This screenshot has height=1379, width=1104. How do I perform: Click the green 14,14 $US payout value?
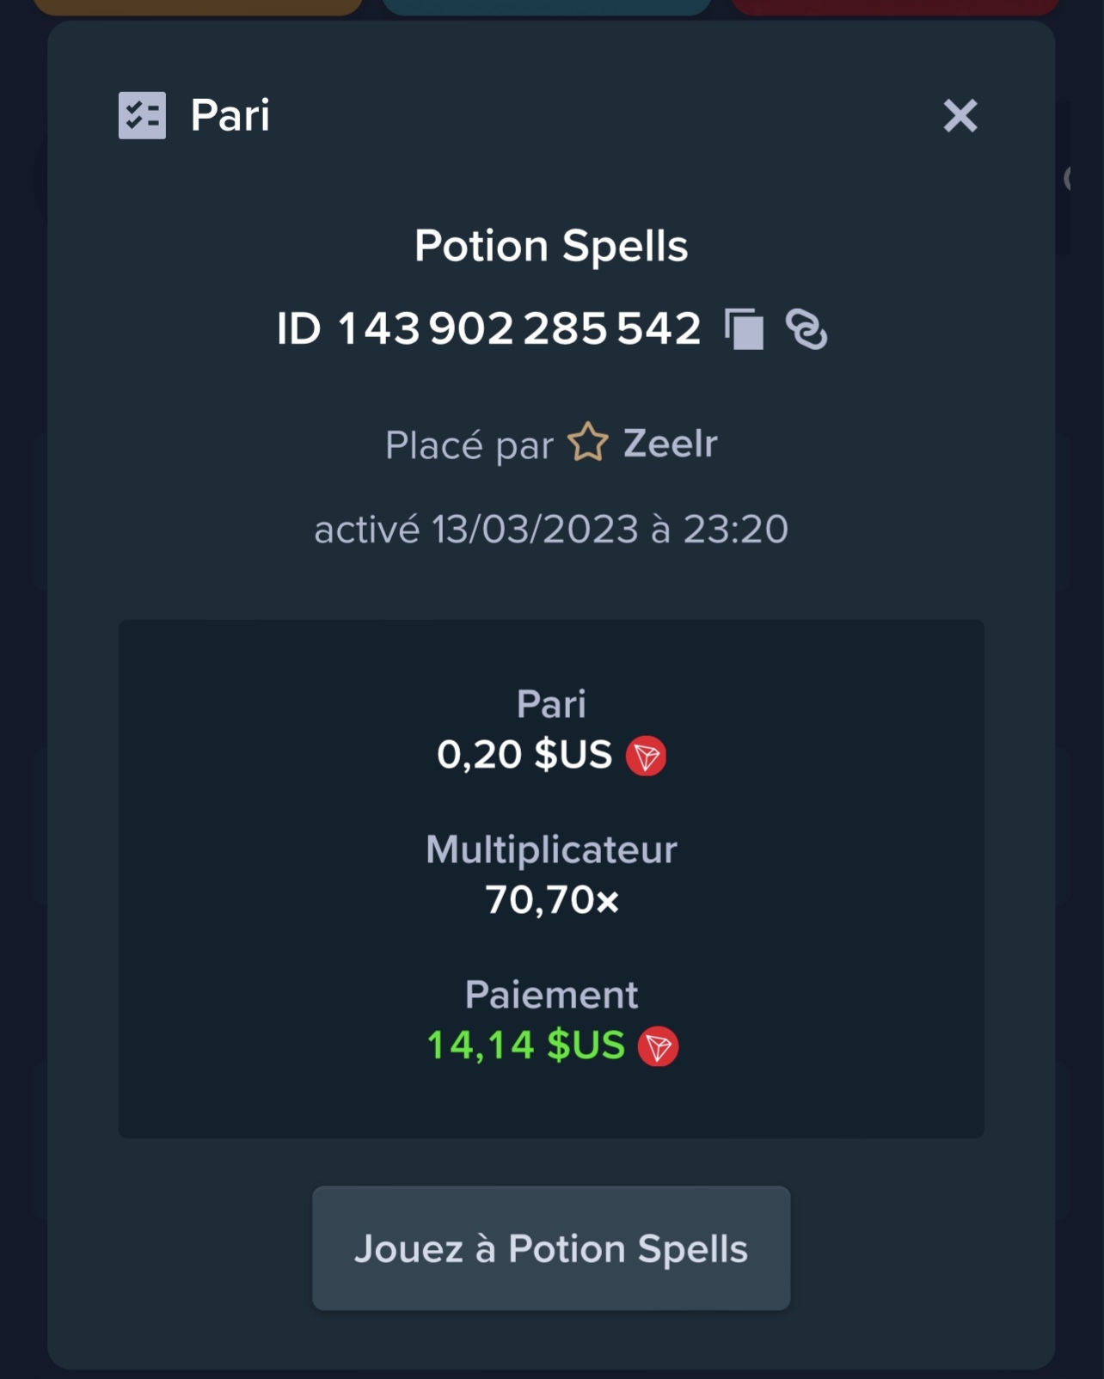point(526,1045)
